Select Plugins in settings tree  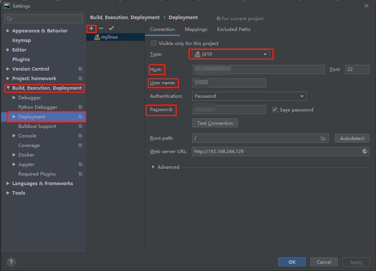pos(21,60)
